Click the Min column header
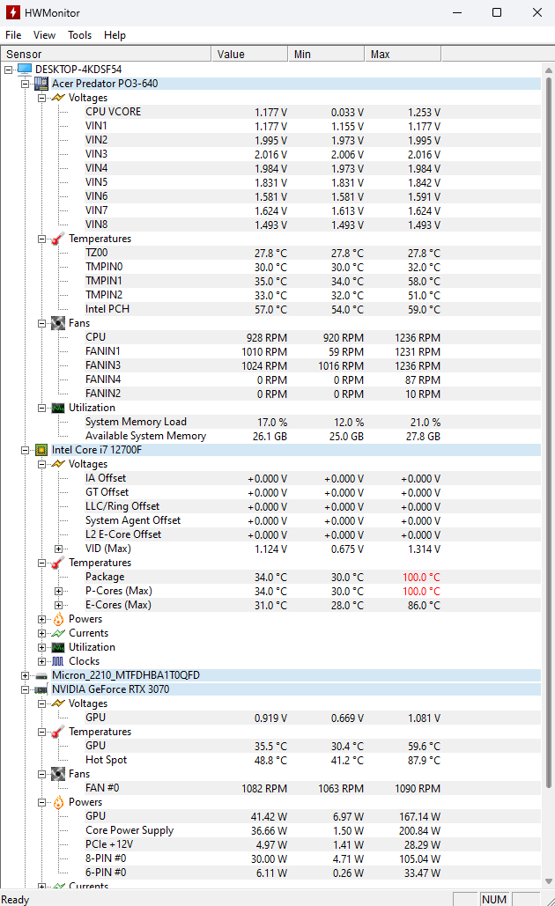Image resolution: width=555 pixels, height=906 pixels. (x=326, y=55)
